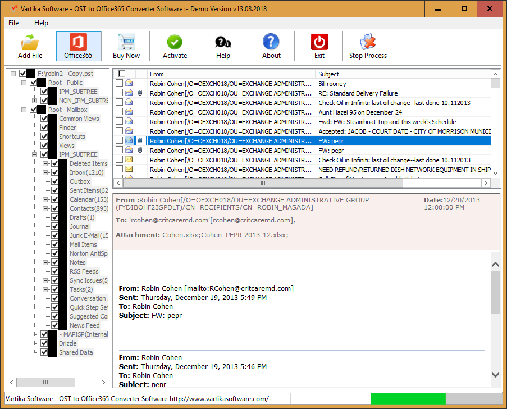The height and width of the screenshot is (409, 507).
Task: Uncheck the Journal folder checkbox
Action: [54, 226]
